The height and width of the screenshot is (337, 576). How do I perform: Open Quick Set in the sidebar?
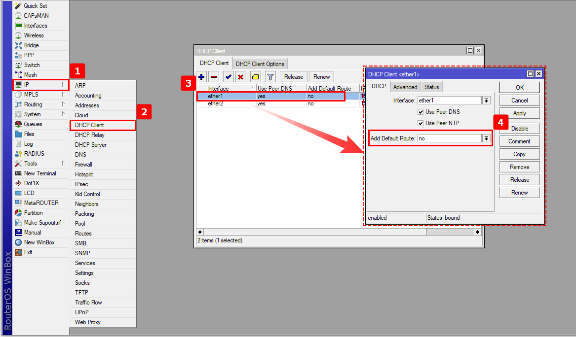point(36,6)
